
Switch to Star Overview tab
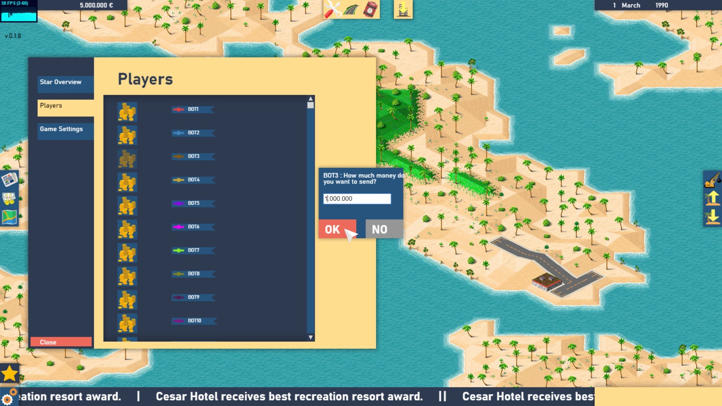tap(65, 84)
